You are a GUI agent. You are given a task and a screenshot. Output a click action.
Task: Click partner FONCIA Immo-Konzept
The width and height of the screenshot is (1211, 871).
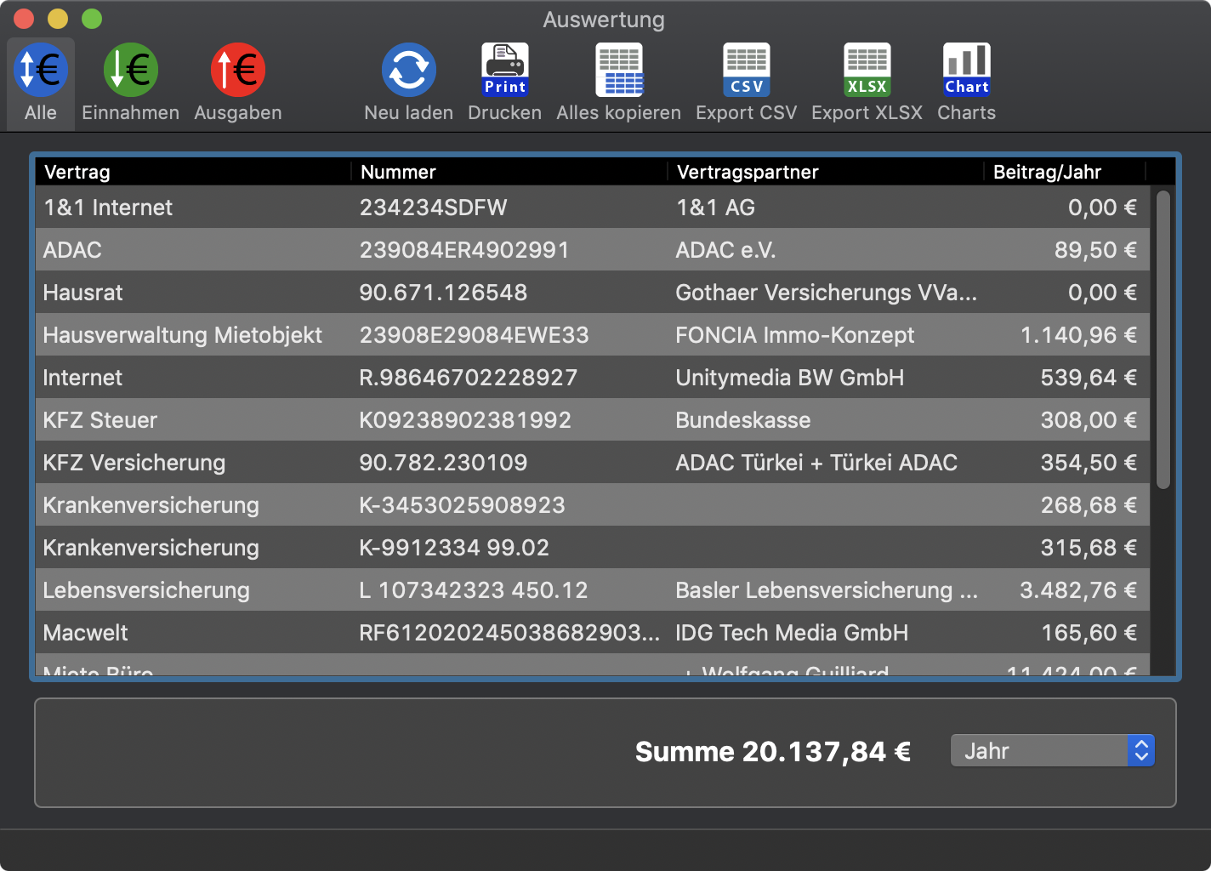click(795, 335)
